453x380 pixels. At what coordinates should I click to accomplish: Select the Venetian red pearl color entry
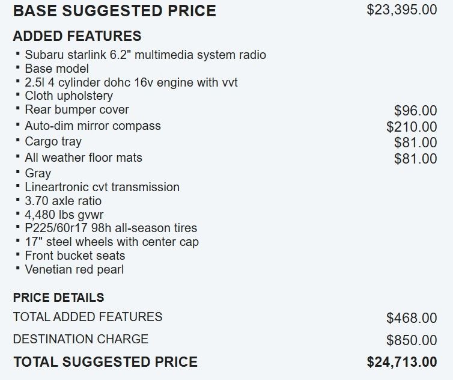74,269
